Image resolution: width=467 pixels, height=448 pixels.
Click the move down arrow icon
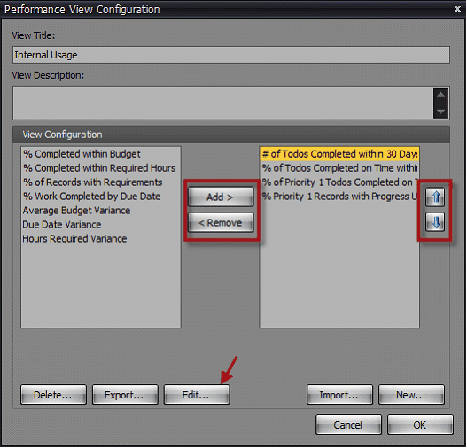435,222
